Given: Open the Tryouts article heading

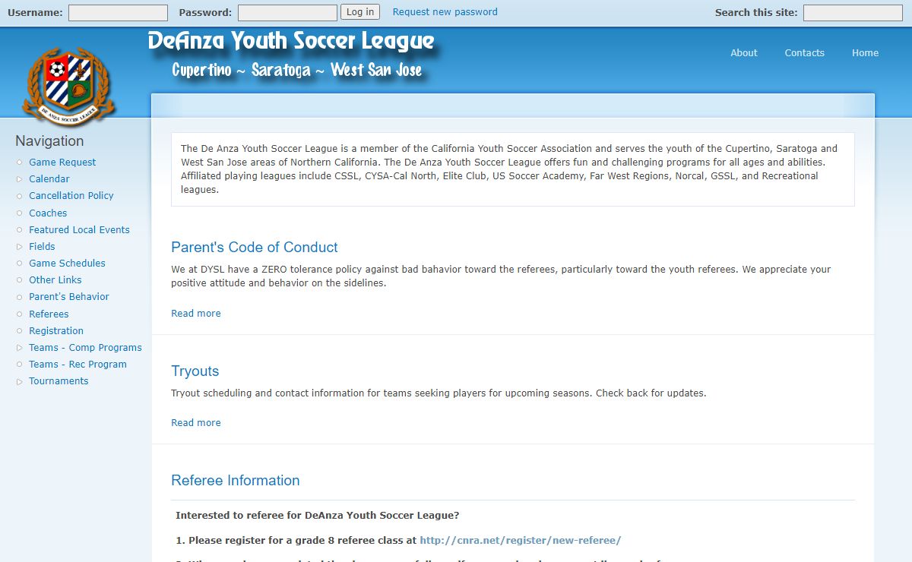Looking at the screenshot, I should click(x=195, y=371).
